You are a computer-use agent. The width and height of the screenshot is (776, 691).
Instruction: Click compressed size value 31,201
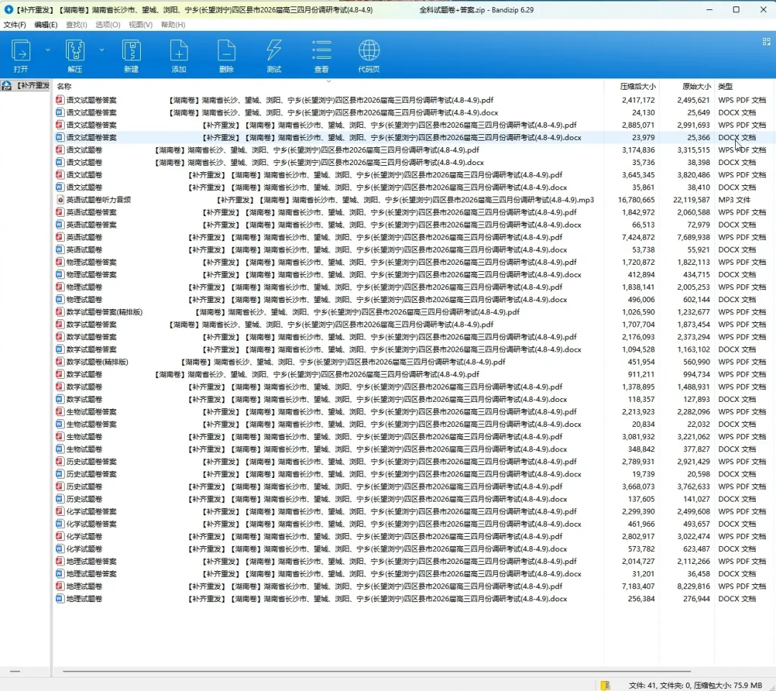tap(643, 574)
